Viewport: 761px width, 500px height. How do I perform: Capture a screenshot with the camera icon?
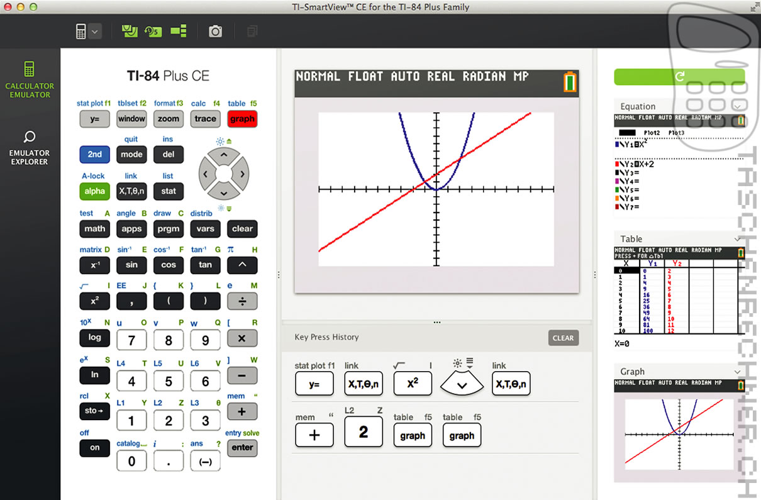click(215, 30)
